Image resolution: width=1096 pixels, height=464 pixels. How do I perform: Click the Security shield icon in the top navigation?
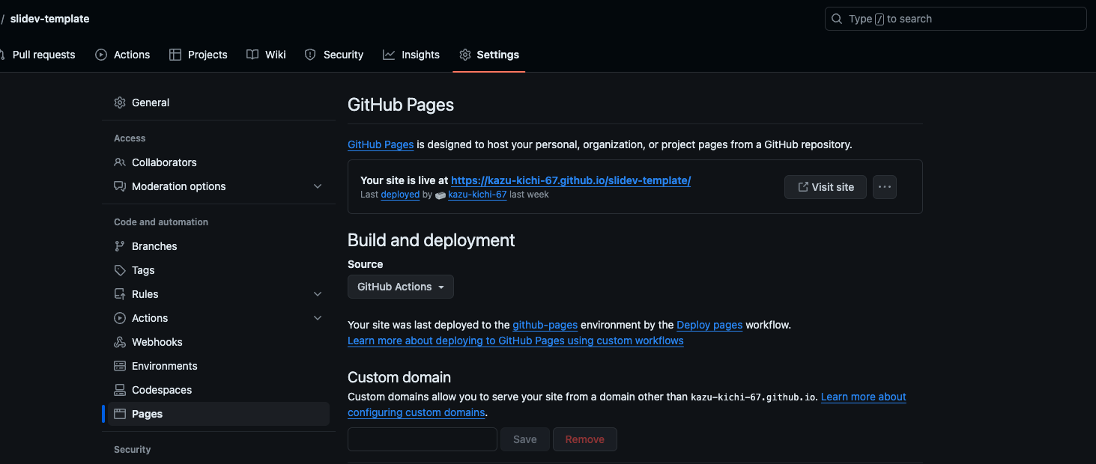tap(310, 55)
